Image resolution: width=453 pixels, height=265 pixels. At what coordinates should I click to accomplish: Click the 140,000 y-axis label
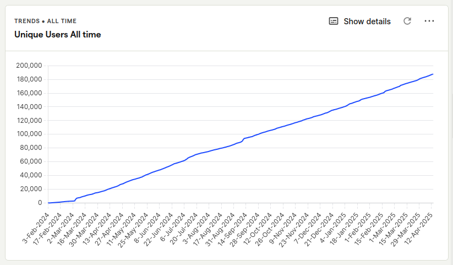tap(29, 107)
